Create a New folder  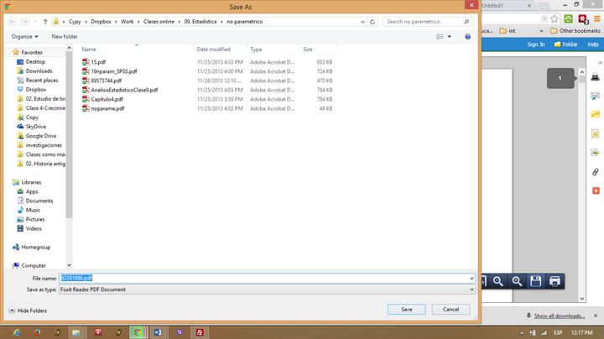click(65, 37)
